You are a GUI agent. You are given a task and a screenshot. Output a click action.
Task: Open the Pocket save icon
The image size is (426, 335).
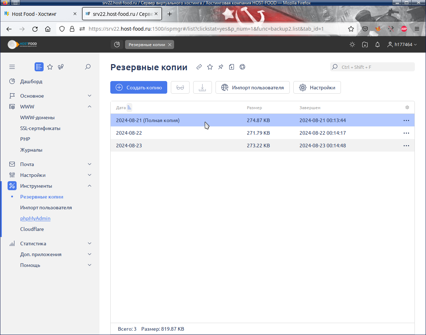click(365, 29)
